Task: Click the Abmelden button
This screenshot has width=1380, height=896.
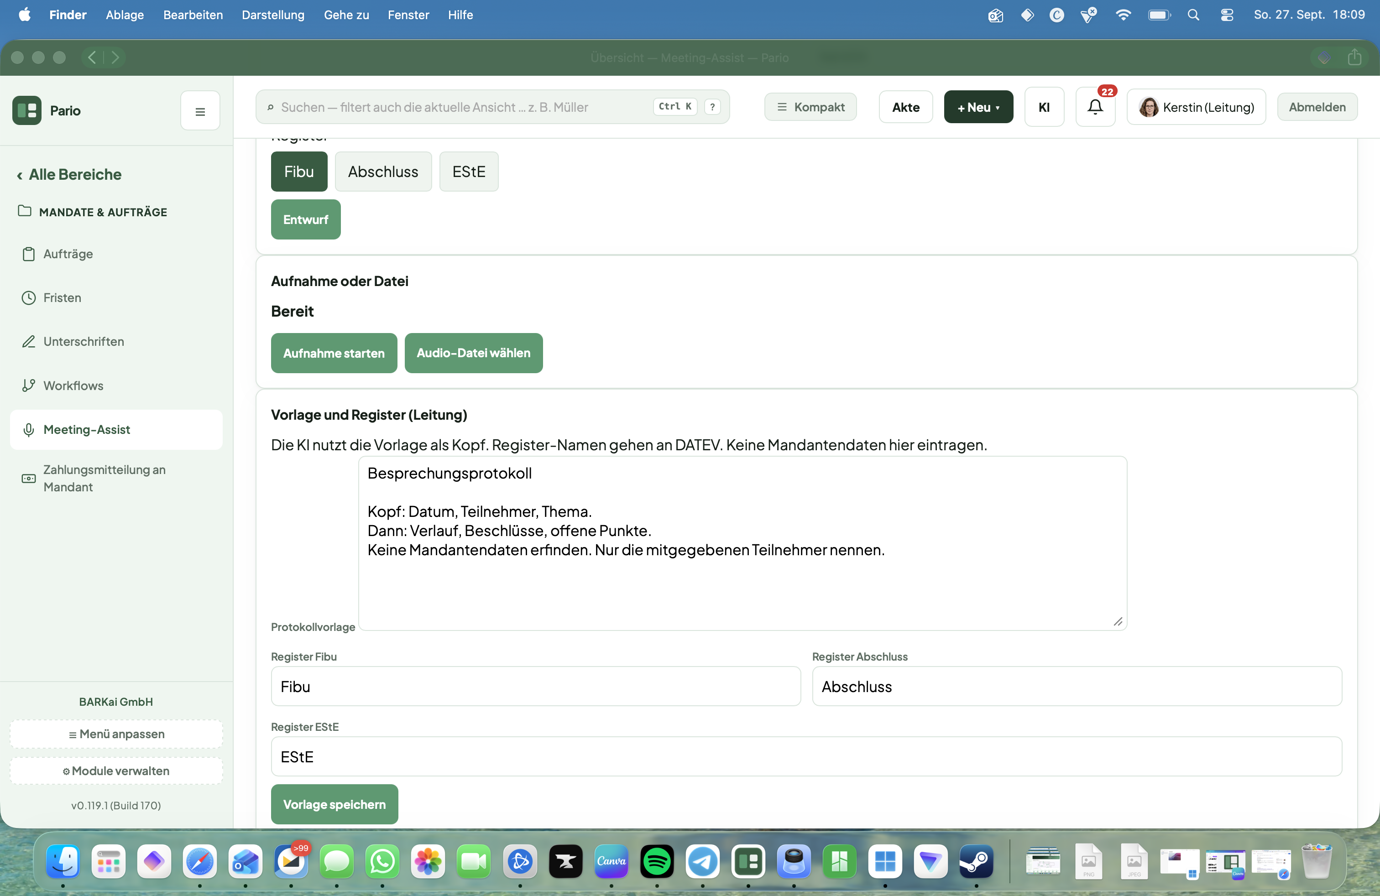Action: click(1317, 107)
